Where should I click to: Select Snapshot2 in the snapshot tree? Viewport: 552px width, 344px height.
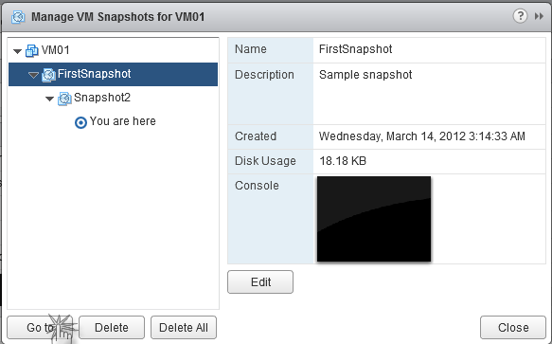tap(102, 98)
